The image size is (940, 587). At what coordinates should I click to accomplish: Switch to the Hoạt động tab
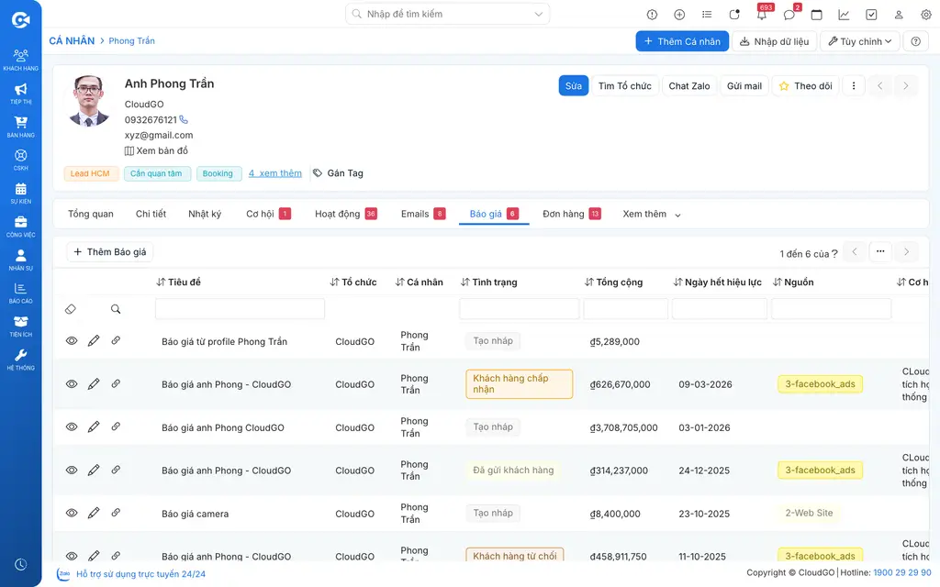(346, 214)
